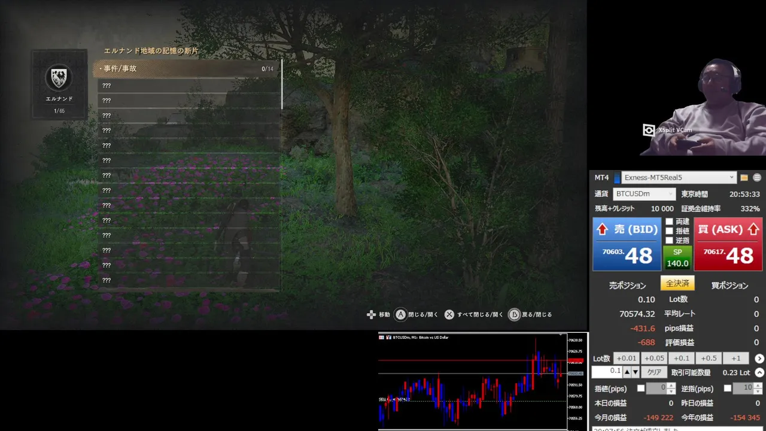Add +0.05 to lot size
The width and height of the screenshot is (766, 431).
click(x=654, y=359)
